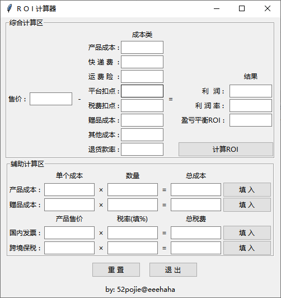The height and width of the screenshot is (298, 281).
Task: Click the 快递费 input field
Action: point(142,62)
